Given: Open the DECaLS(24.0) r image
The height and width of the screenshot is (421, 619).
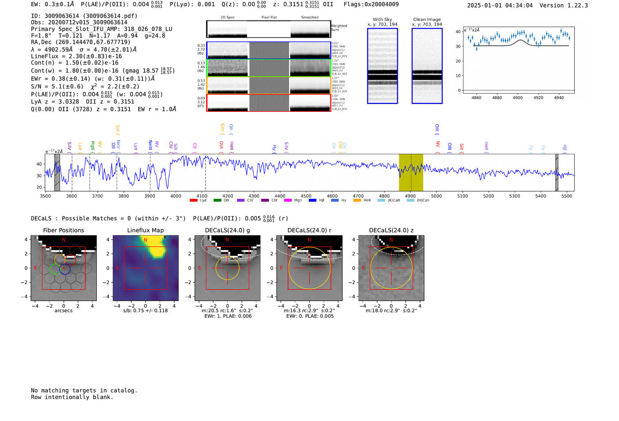Looking at the screenshot, I should [x=309, y=268].
